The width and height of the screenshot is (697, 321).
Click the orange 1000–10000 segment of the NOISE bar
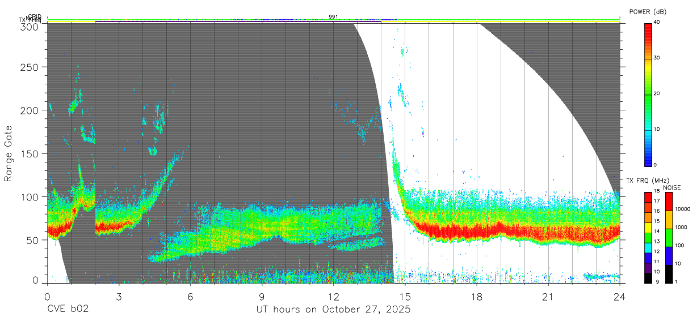(x=669, y=220)
